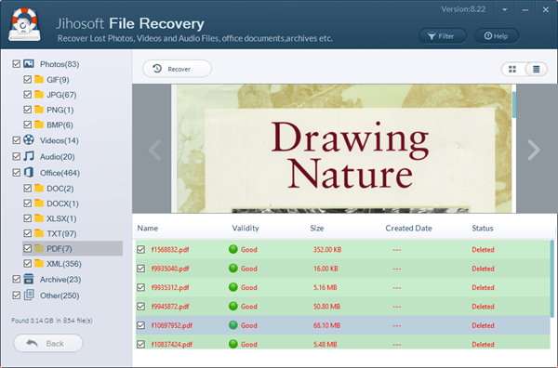The image size is (558, 368).
Task: Minimize the File Recovery window
Action: [525, 10]
